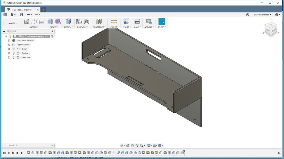
Task: Click the Redo arrow
Action: tap(36, 15)
